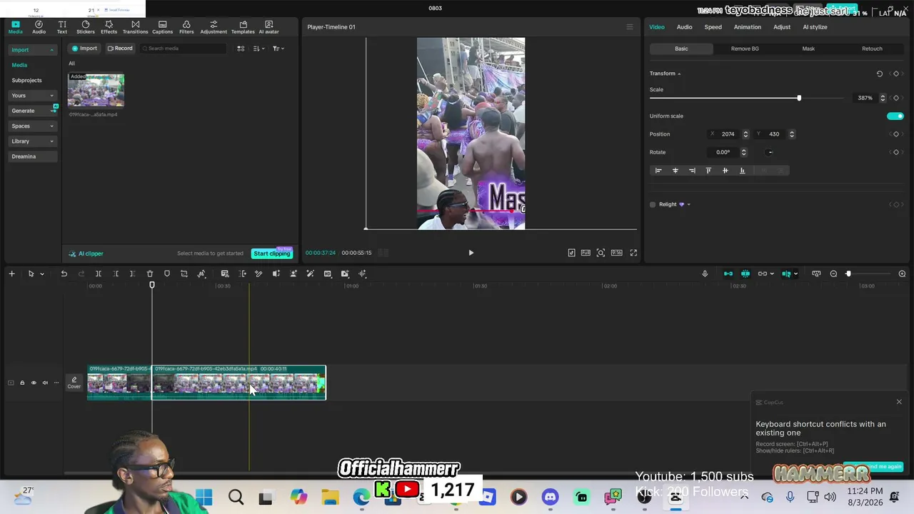Collapse the Transform section
Viewport: 914px width, 514px height.
pos(679,74)
